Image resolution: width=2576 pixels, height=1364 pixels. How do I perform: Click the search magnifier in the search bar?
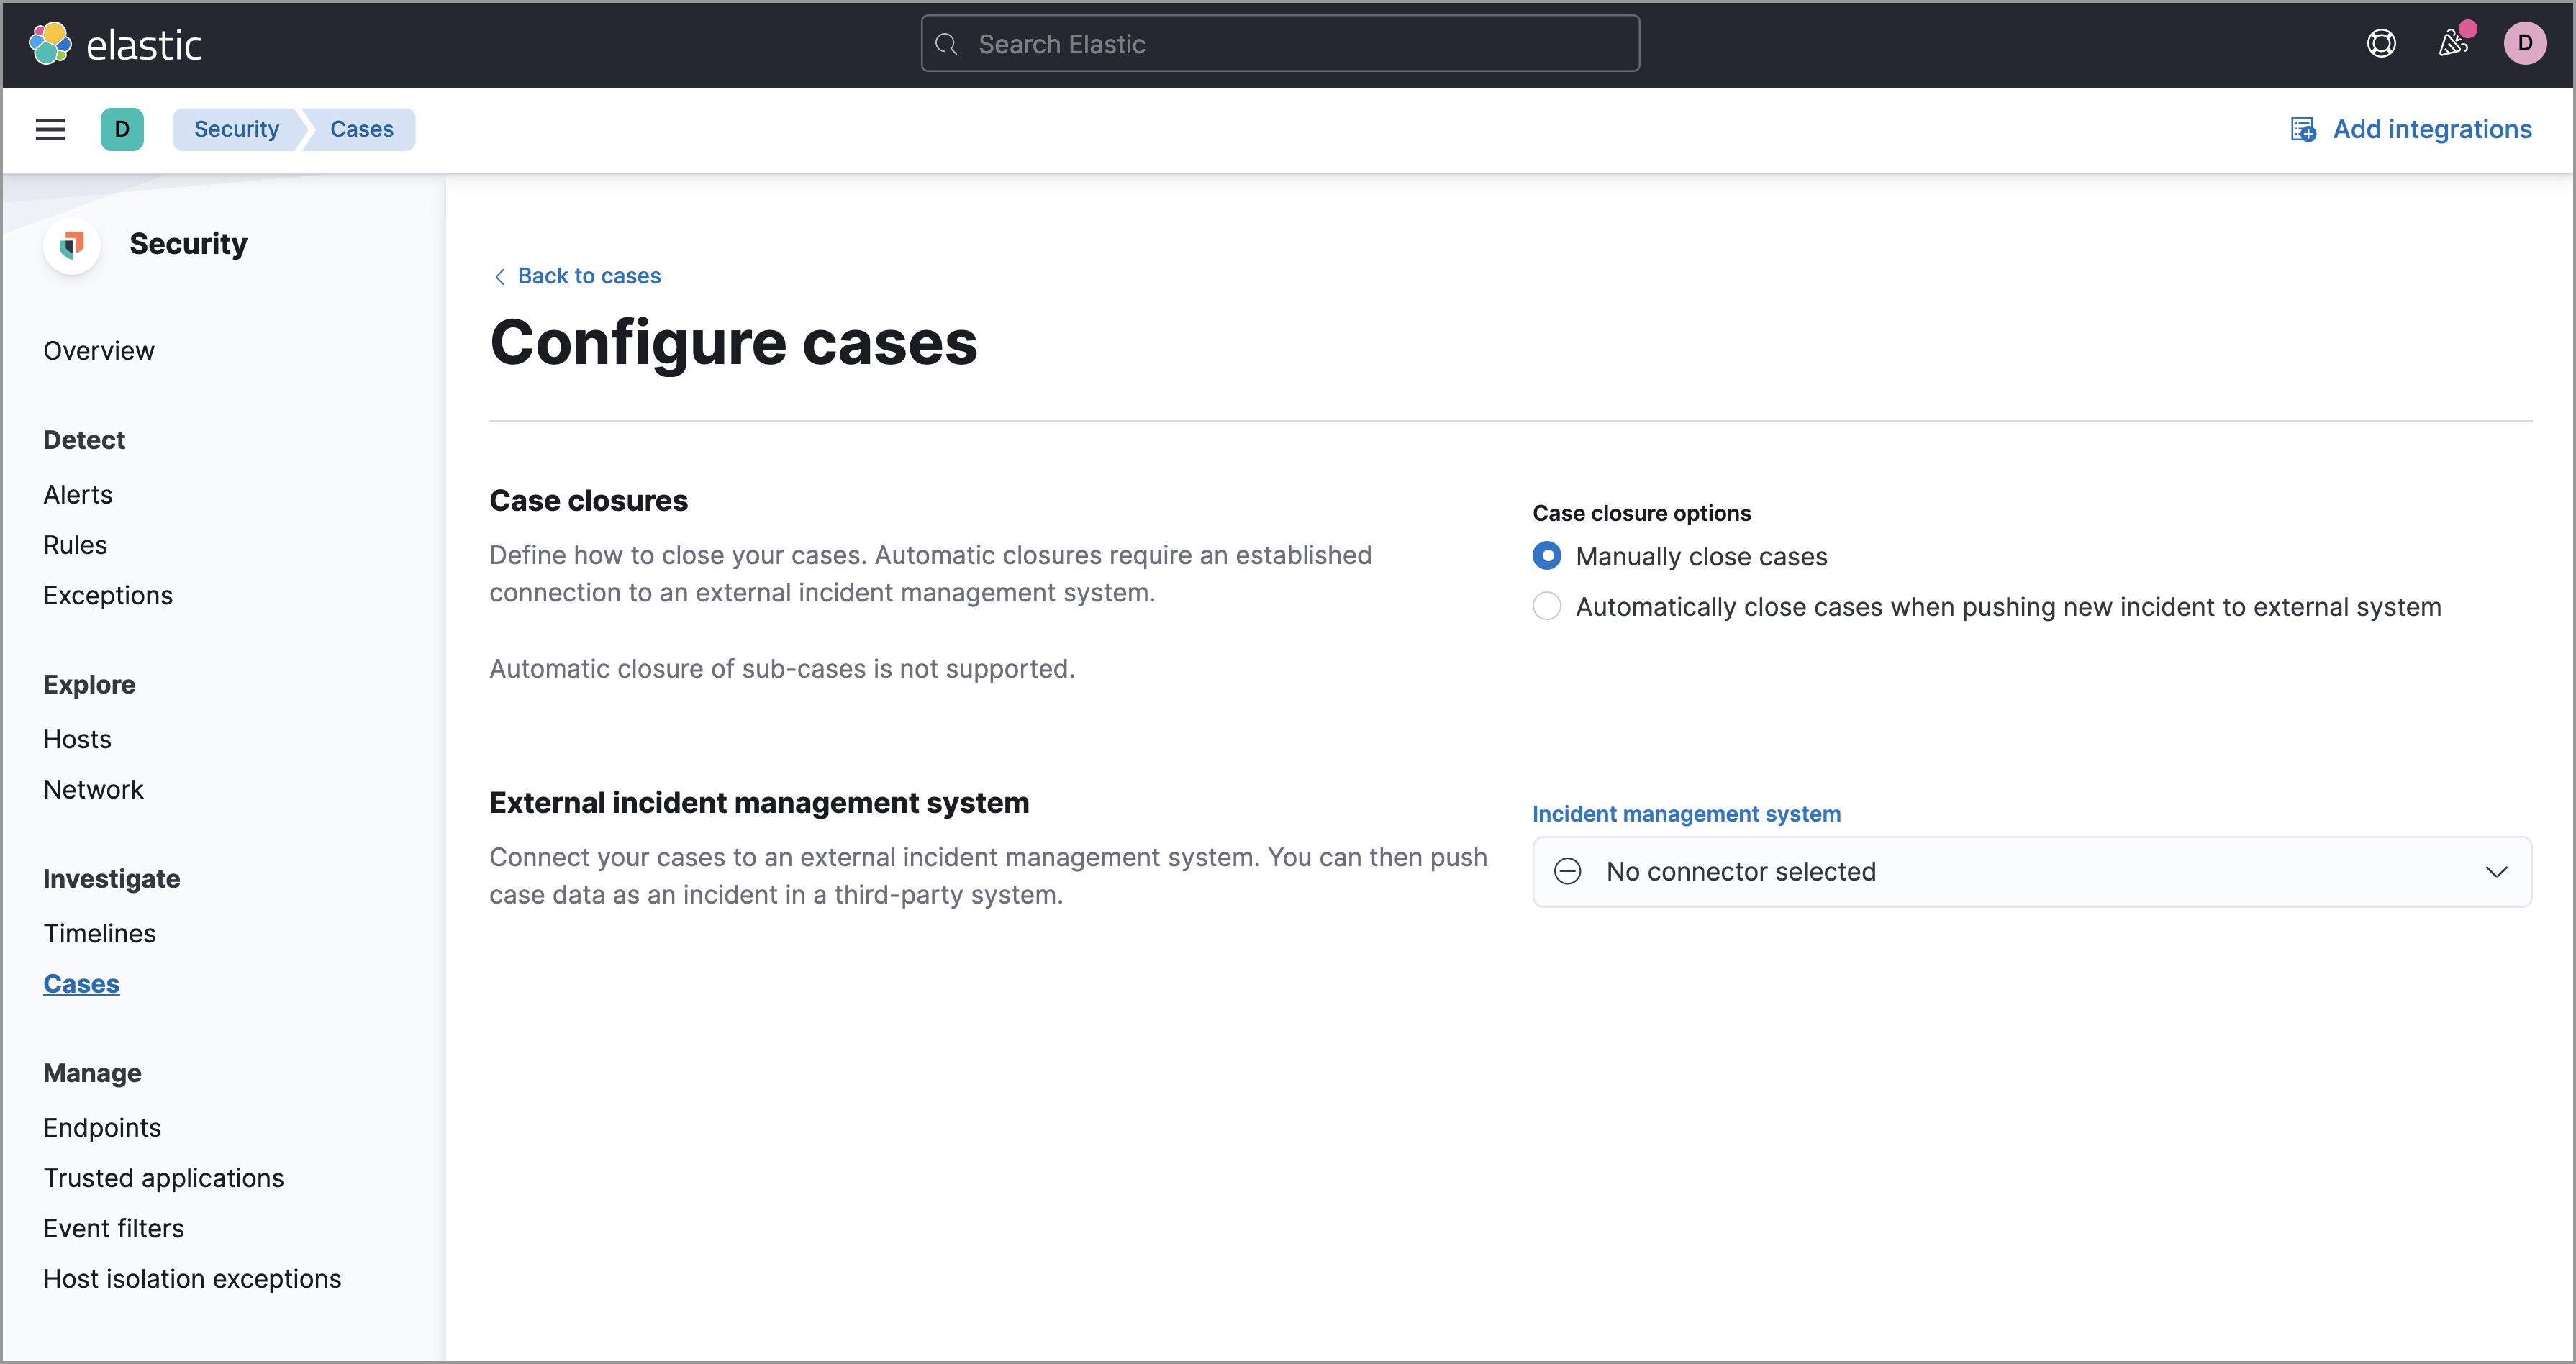coord(946,43)
